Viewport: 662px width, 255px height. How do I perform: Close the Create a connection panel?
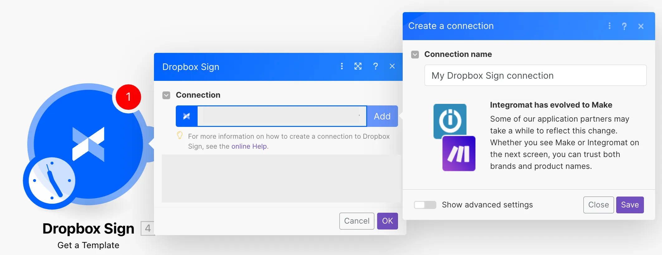[x=641, y=26]
